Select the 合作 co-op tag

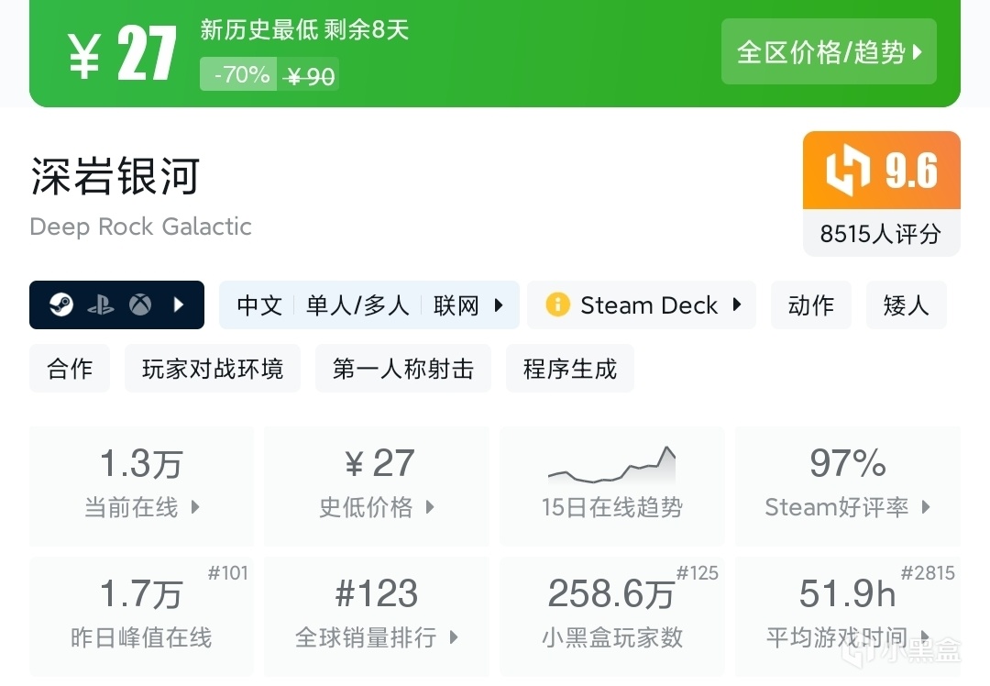coord(70,369)
